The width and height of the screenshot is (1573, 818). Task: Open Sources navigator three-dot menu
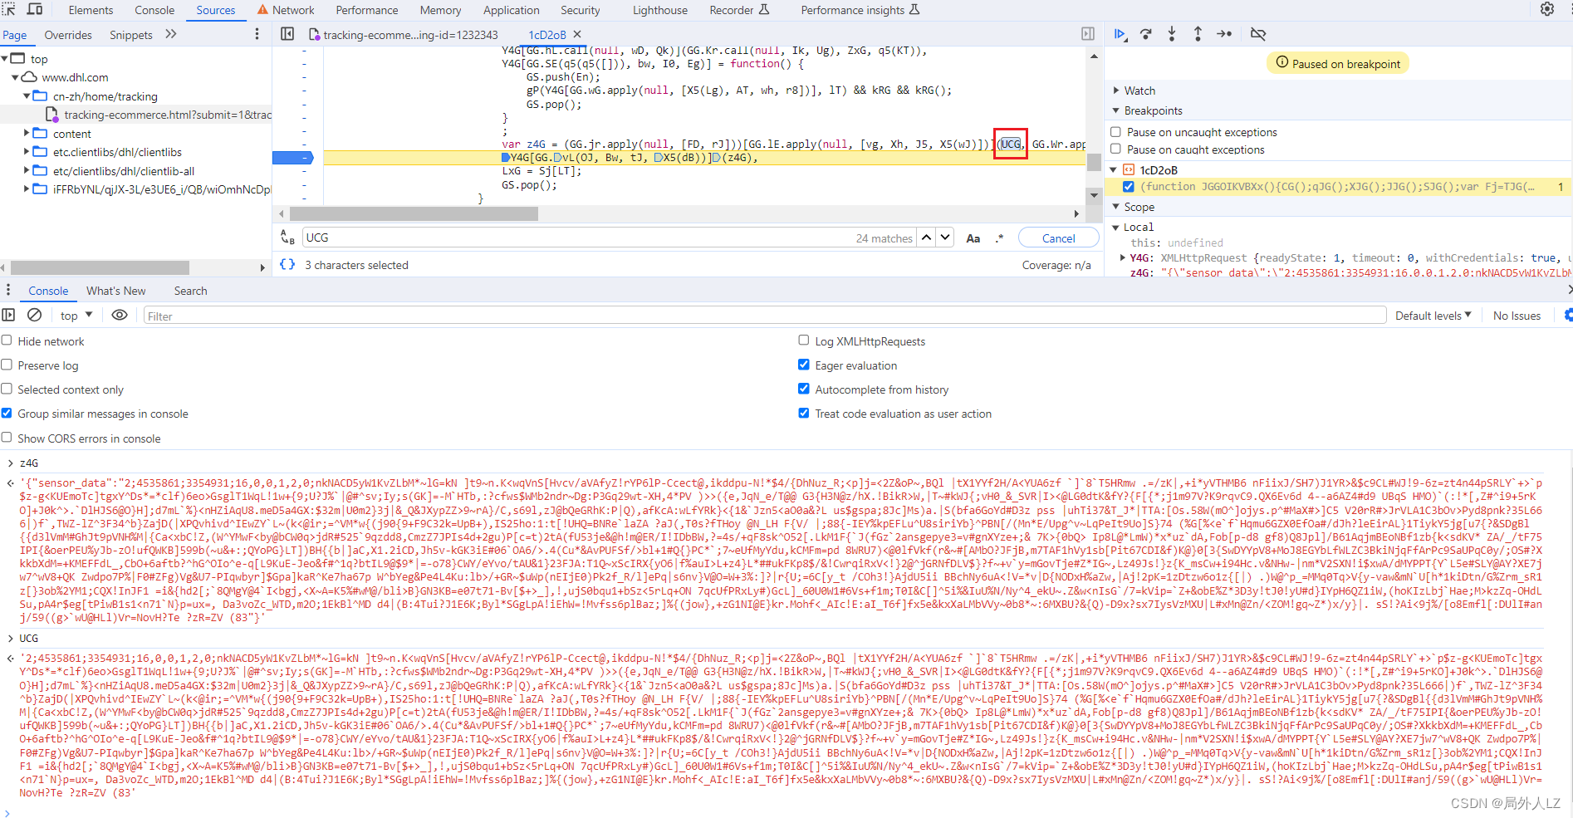pos(257,34)
